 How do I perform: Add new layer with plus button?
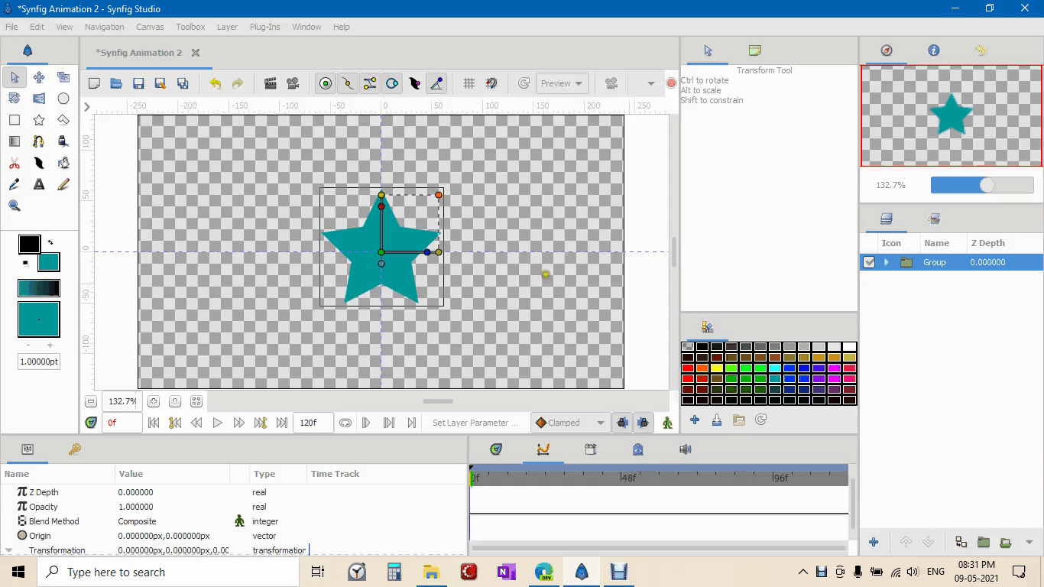click(x=874, y=543)
